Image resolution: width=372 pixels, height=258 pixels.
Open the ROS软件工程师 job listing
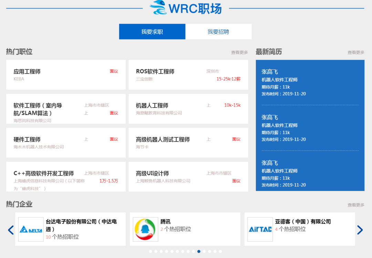pos(188,75)
